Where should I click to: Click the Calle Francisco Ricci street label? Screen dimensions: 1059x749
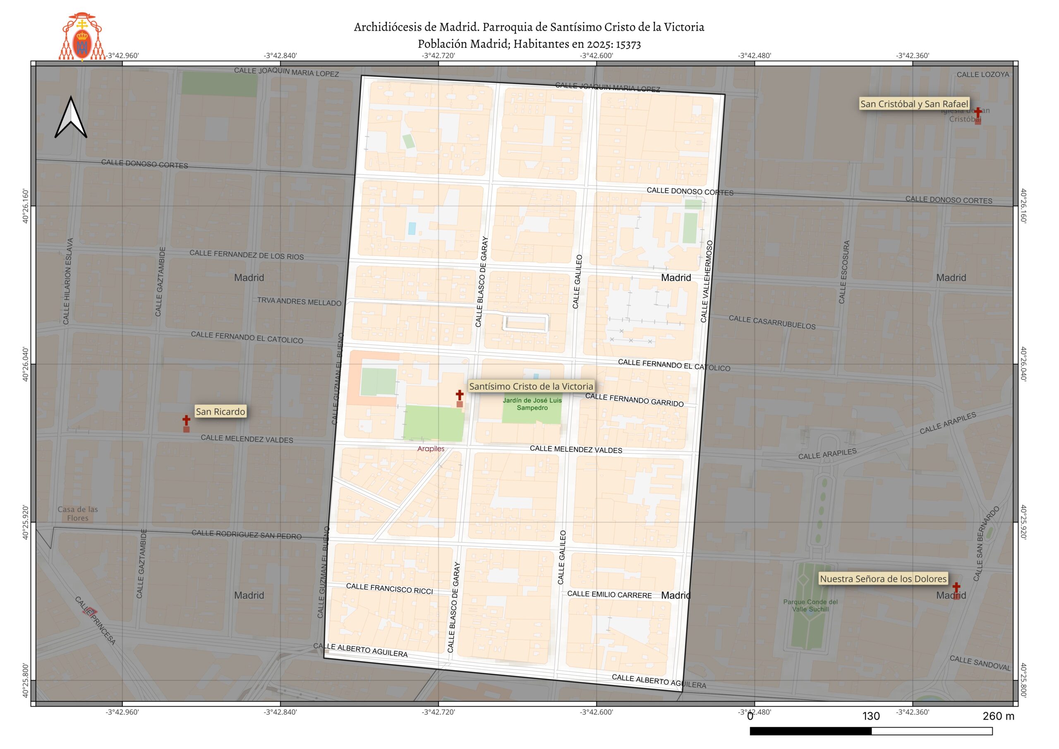coord(389,588)
